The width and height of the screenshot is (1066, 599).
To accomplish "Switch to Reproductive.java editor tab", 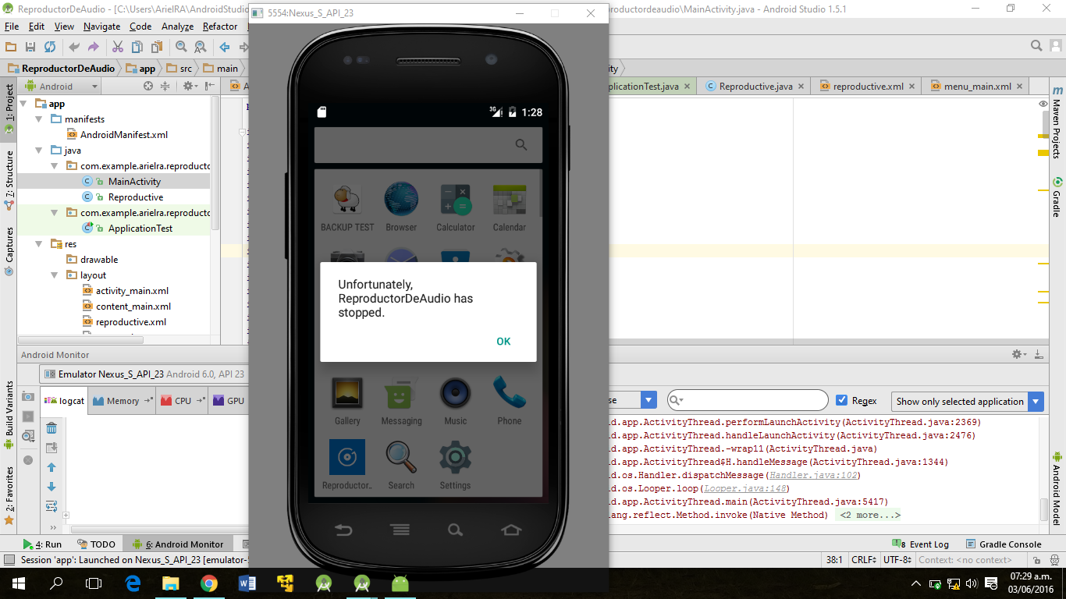I will (755, 87).
